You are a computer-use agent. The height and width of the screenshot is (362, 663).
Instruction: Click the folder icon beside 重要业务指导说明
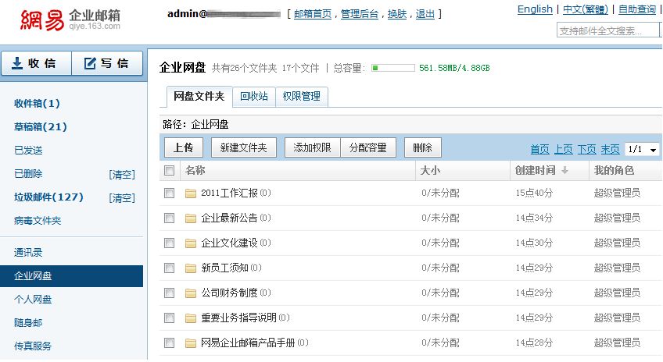[191, 318]
